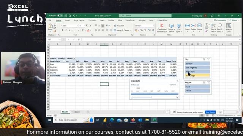Open Excel from the Windows taskbar
Viewport: 243px width, 136px height.
click(154, 120)
